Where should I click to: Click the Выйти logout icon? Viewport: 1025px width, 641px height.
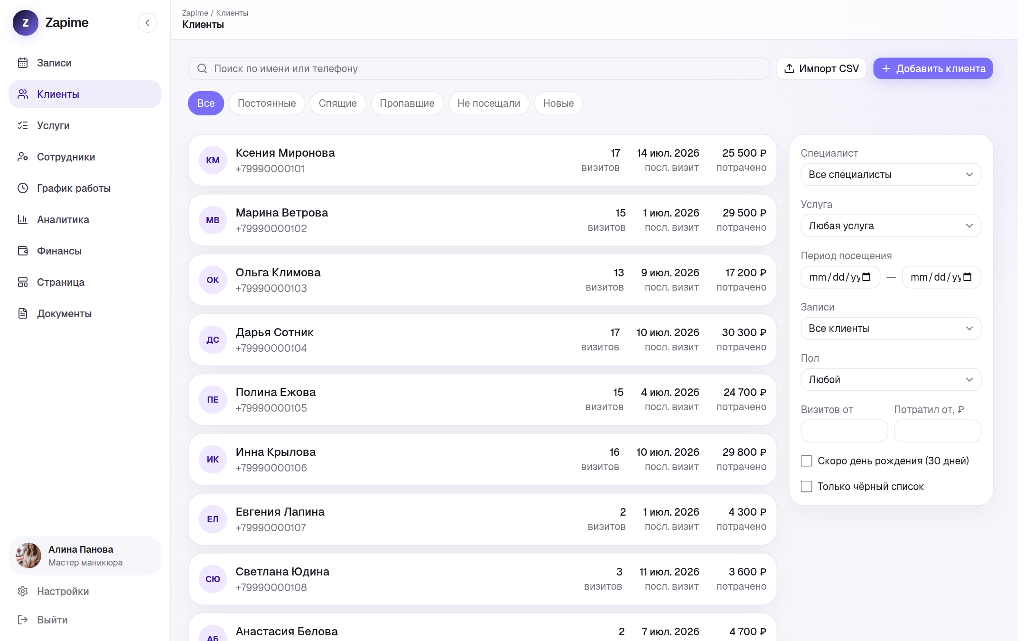(23, 620)
